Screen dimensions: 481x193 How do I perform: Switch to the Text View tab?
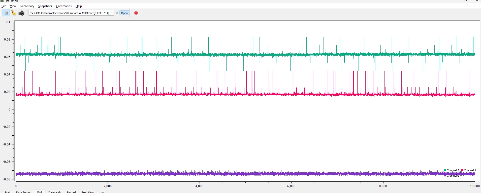click(x=87, y=192)
